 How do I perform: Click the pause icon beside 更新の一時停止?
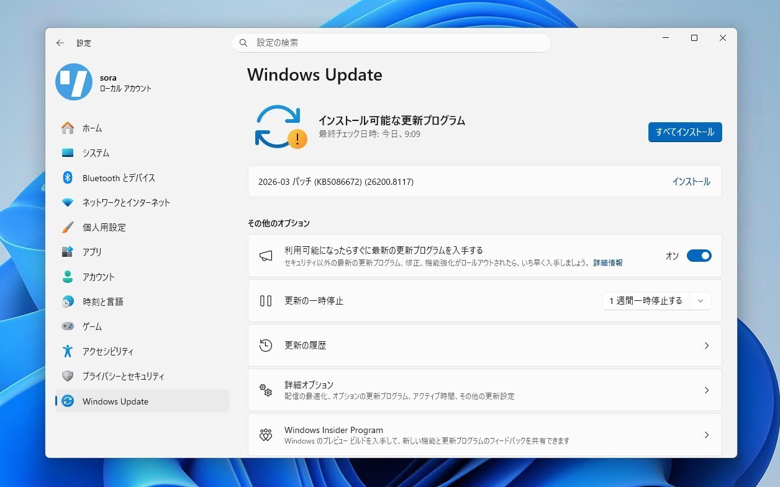pos(266,301)
